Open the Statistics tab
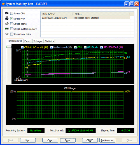The width and height of the screenshot is (140, 145). 49,41
